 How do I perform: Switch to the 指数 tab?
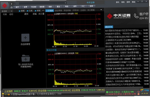[x=50, y=7]
